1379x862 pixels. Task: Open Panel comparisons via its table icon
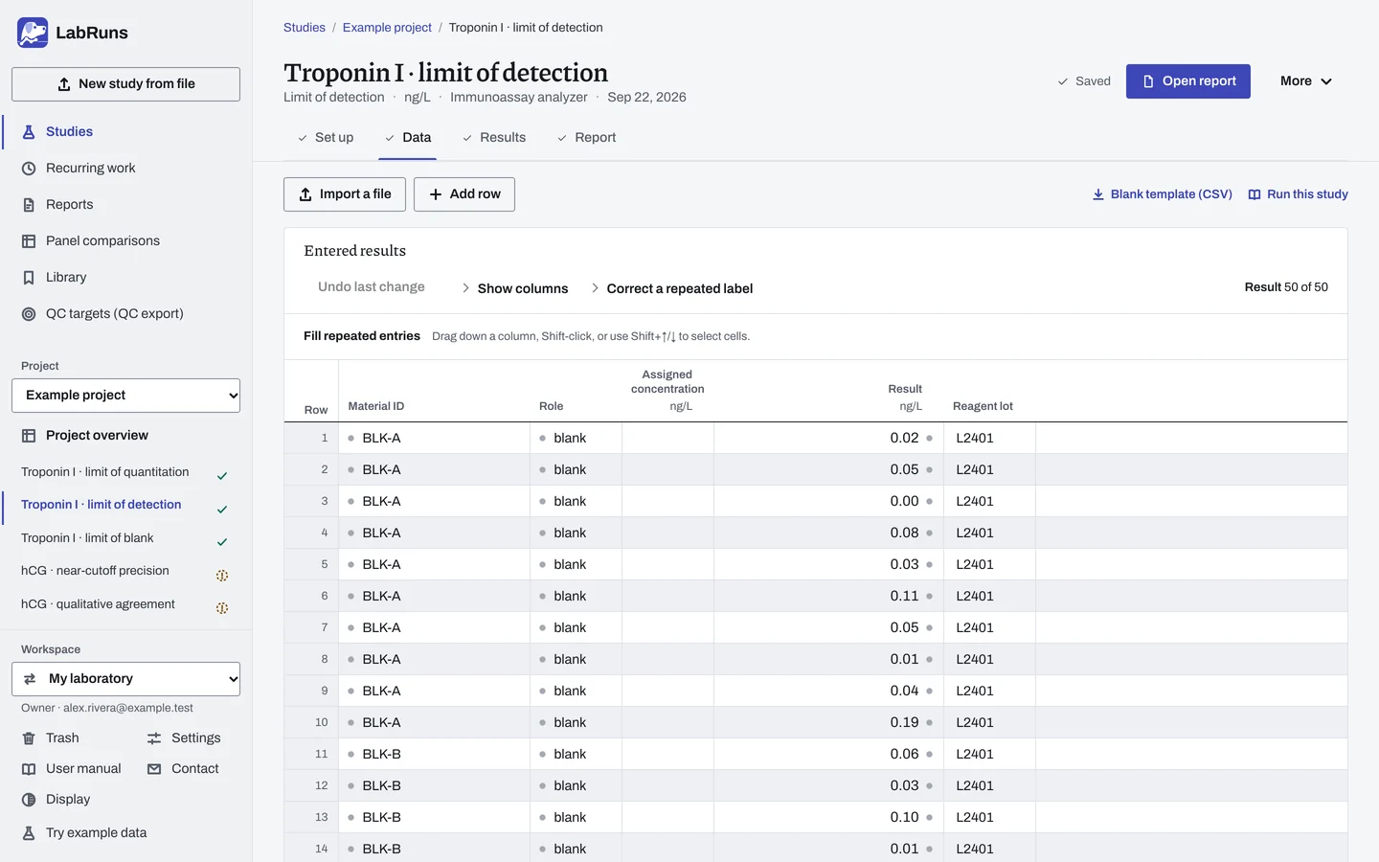(x=29, y=241)
